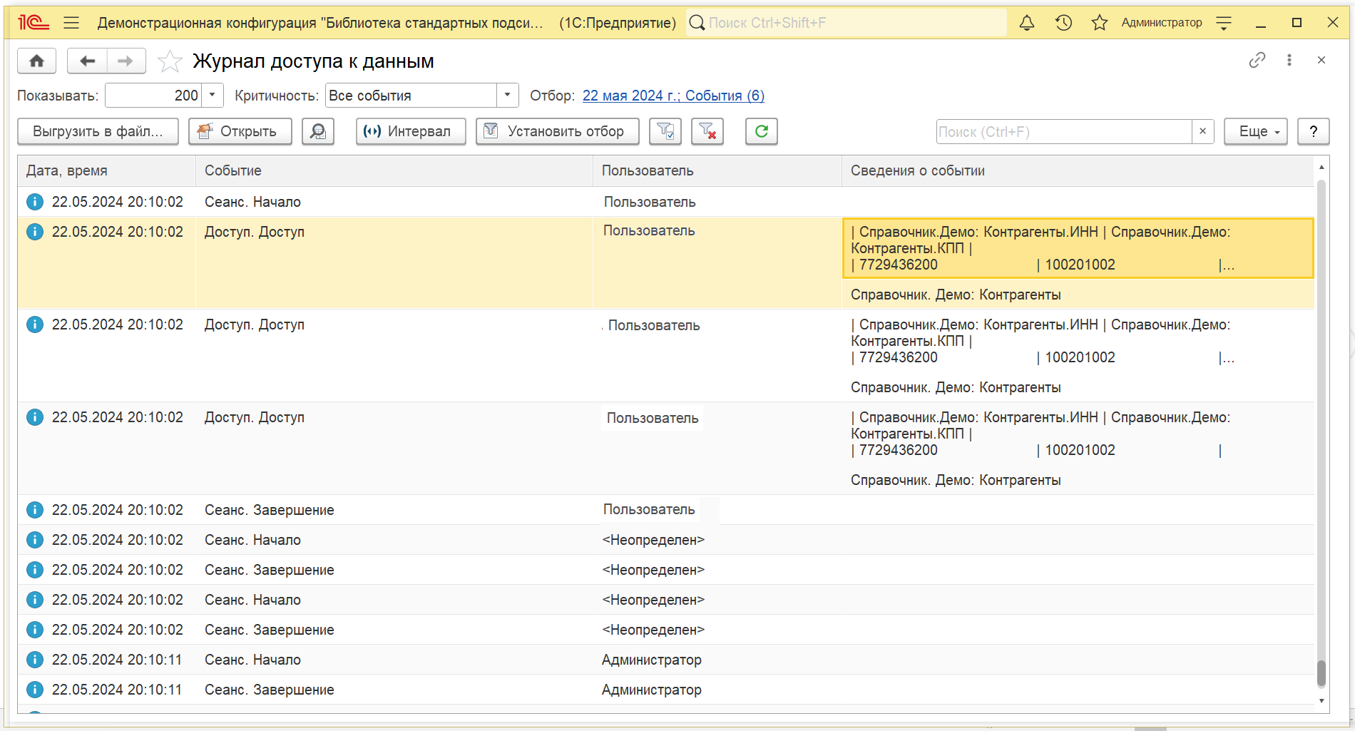Expand the Показывать count dropdown
The width and height of the screenshot is (1355, 731).
(212, 95)
